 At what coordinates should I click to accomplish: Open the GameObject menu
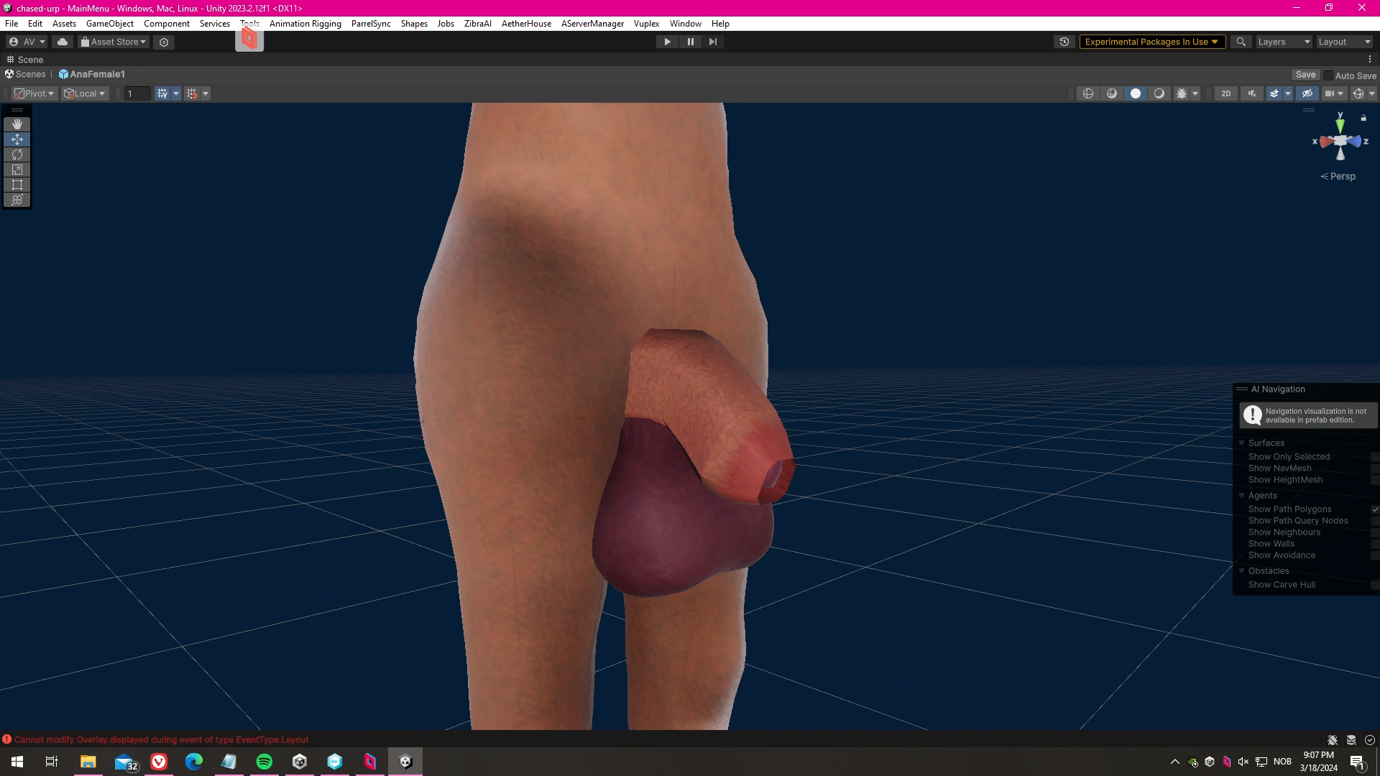point(109,24)
